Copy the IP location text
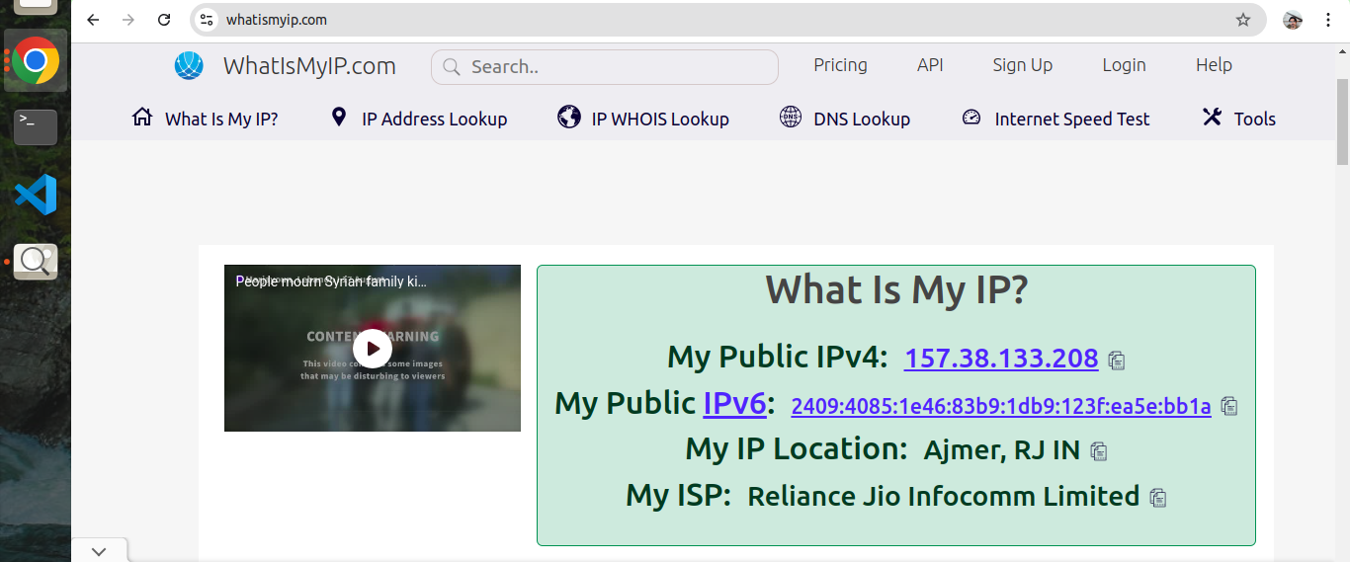This screenshot has width=1350, height=562. tap(1098, 451)
